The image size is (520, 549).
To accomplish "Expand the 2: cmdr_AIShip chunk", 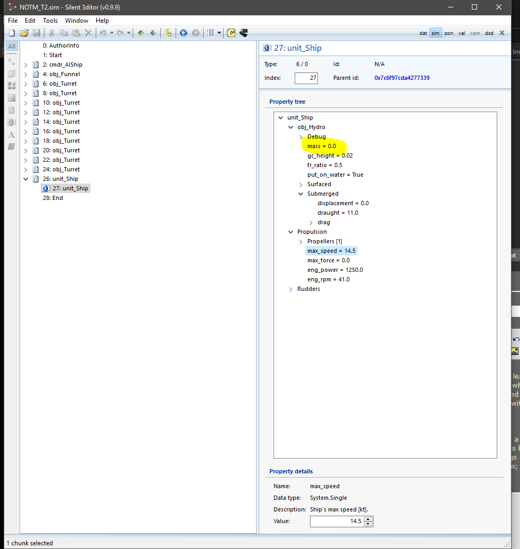I will click(25, 65).
